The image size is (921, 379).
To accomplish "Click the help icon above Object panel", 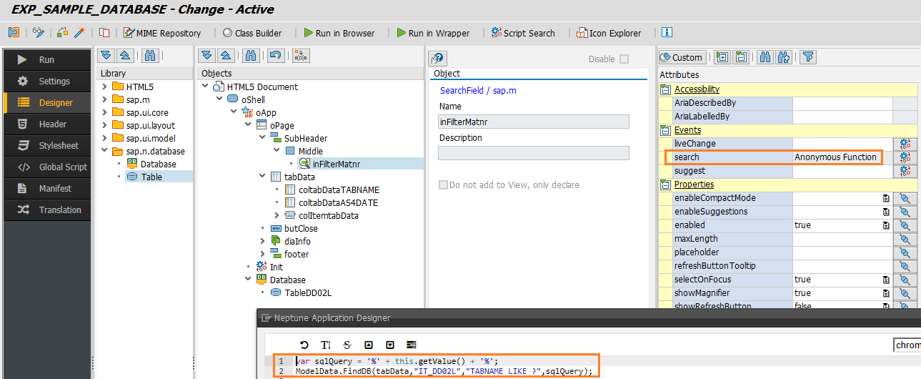I will tap(438, 59).
